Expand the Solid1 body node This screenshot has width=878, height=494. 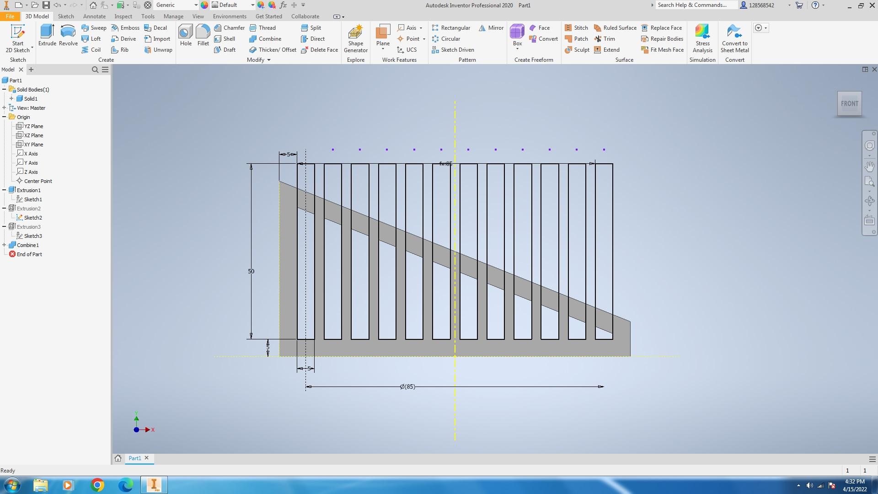coord(11,99)
